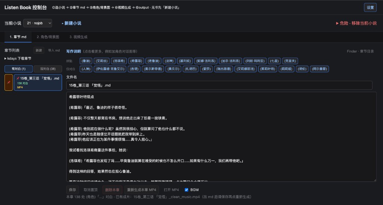The height and width of the screenshot is (205, 383).
Task: Click 打开 MP4 button
Action: point(171,190)
